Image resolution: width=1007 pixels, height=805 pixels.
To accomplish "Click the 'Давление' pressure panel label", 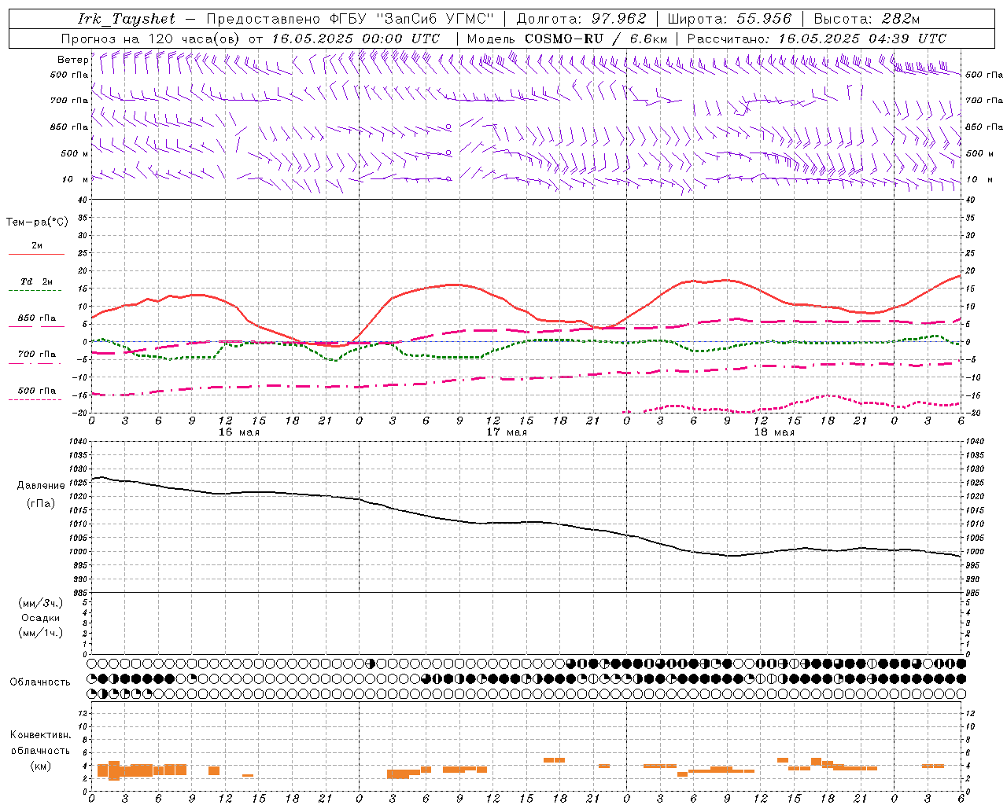I will pos(41,486).
